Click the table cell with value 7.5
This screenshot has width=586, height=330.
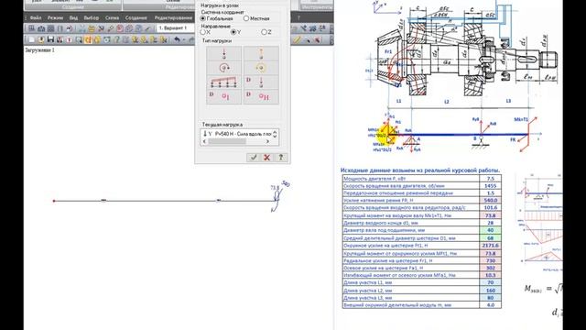pos(491,179)
